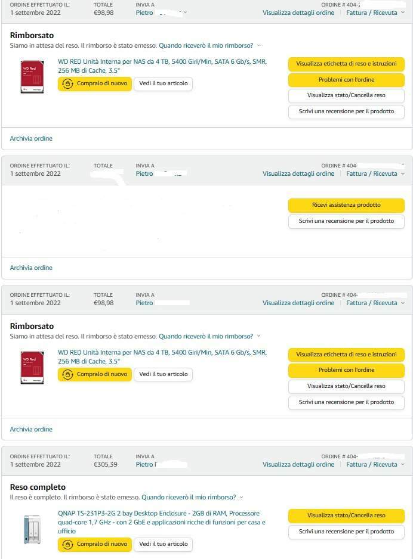
Task: Click WD RED drive thumbnail in third order
Action: pyautogui.click(x=32, y=368)
